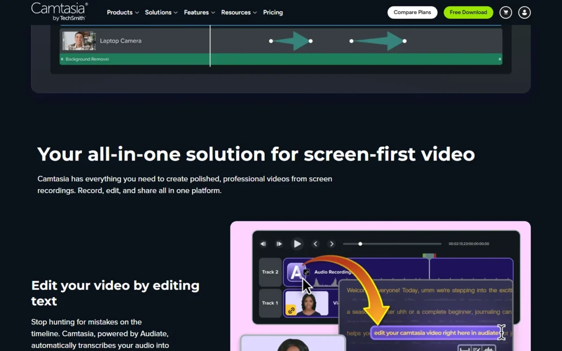Click the 'Your all-in-one solution' heading

click(x=256, y=154)
